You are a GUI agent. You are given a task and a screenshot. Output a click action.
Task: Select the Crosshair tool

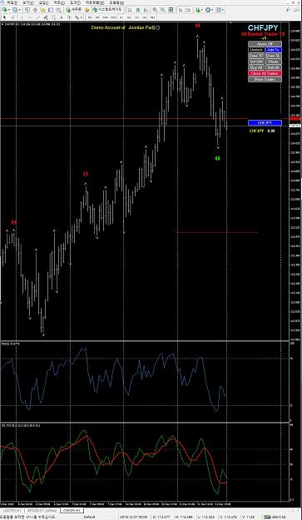pos(13,17)
